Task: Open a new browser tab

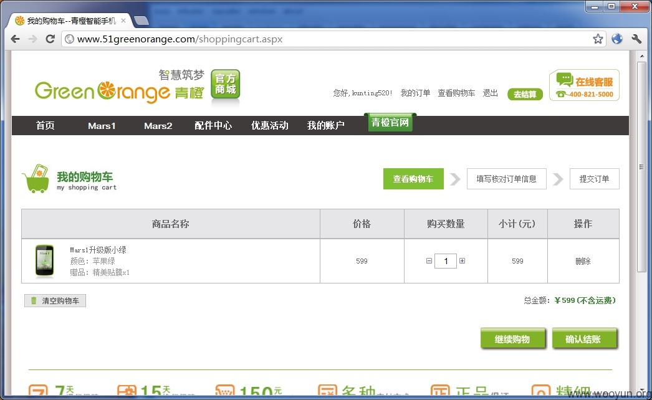Action: coord(141,21)
